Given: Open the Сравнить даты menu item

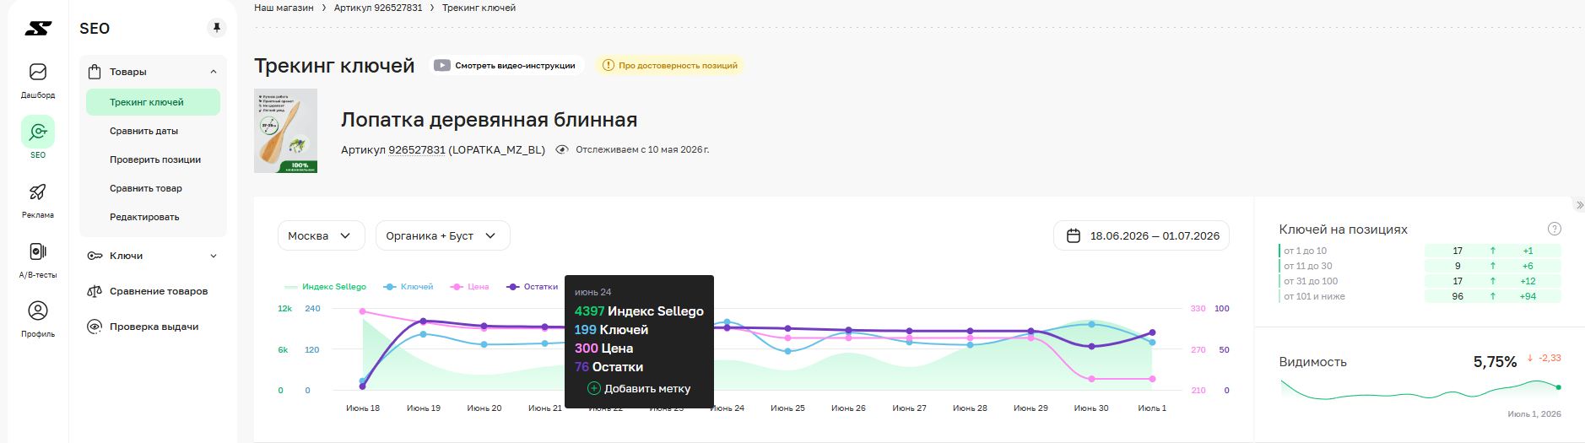Looking at the screenshot, I should (x=144, y=131).
